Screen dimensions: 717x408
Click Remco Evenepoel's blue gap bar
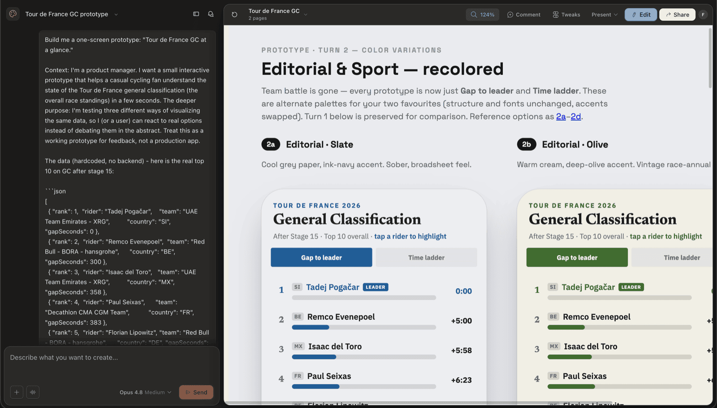pyautogui.click(x=311, y=327)
